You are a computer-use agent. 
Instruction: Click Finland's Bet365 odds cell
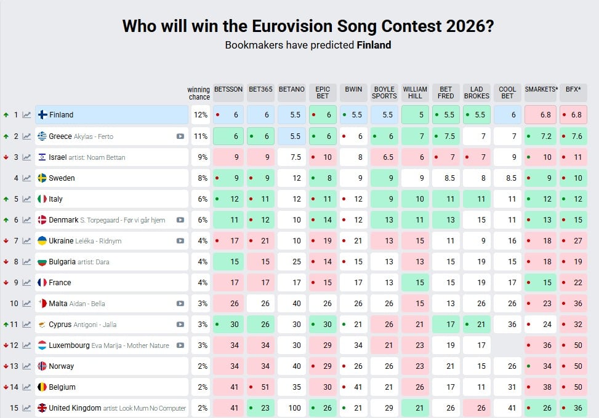(260, 115)
